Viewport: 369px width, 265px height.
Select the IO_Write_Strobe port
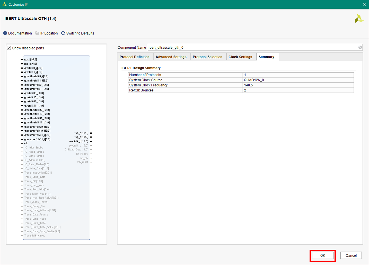(x=34, y=156)
